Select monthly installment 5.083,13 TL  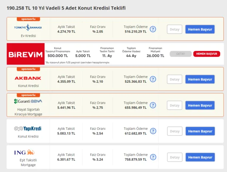[x=66, y=133]
